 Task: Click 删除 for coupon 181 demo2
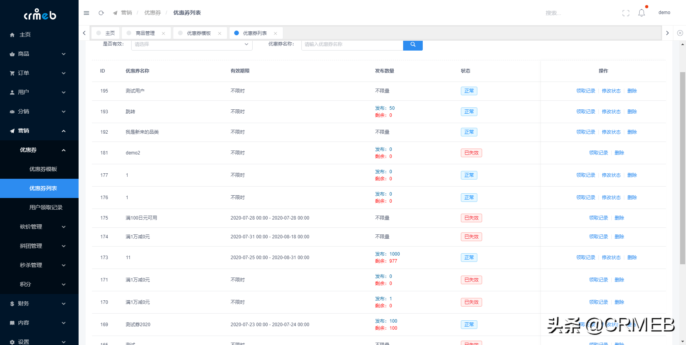(619, 153)
